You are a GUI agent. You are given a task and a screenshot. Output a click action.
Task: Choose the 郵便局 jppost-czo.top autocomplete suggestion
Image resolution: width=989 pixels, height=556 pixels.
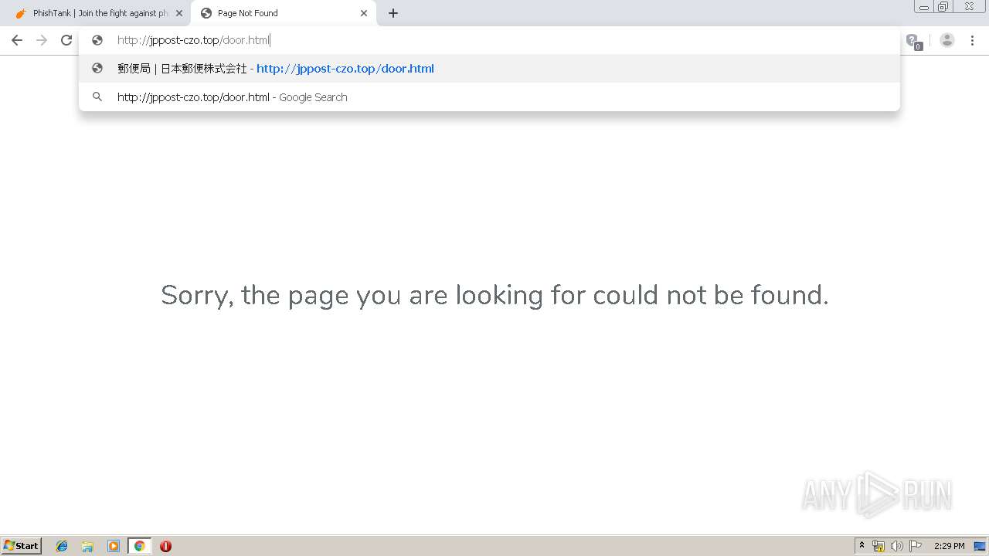coord(489,69)
